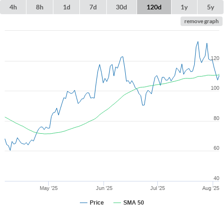Switch chart to 30d range
Viewport: 224px width, 215px height.
click(x=121, y=7)
